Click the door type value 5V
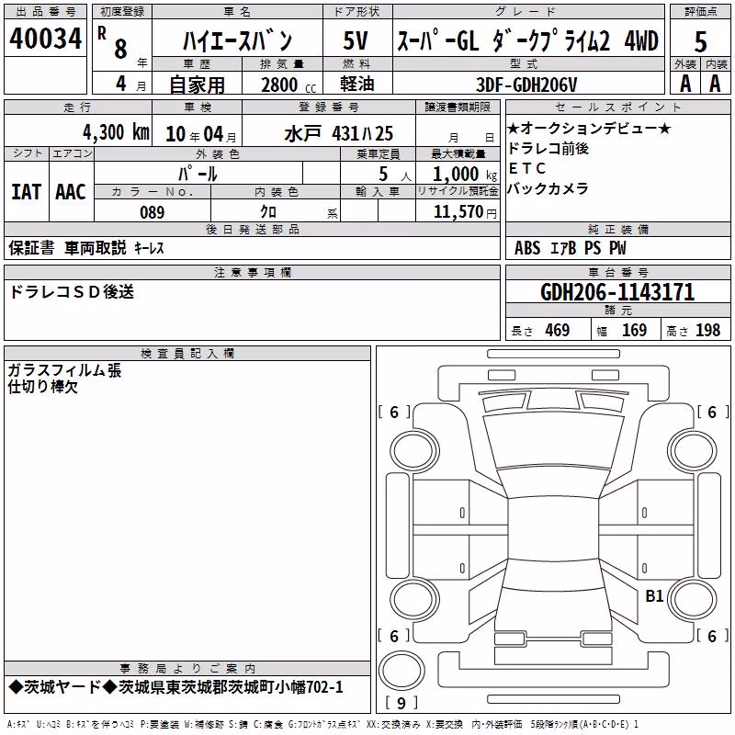Image resolution: width=735 pixels, height=735 pixels. (x=356, y=40)
